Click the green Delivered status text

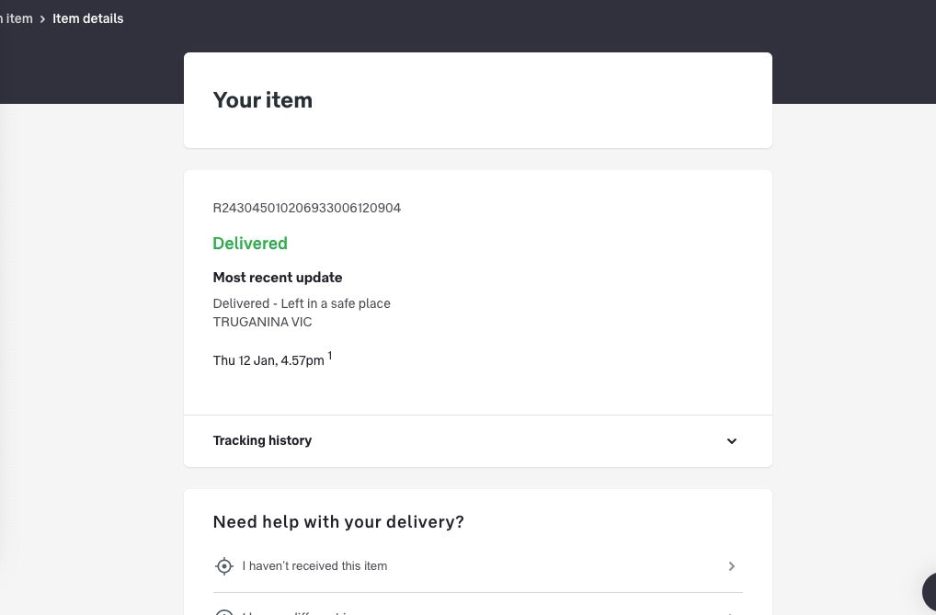coord(250,244)
